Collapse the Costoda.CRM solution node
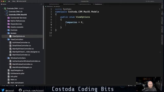 3,8
